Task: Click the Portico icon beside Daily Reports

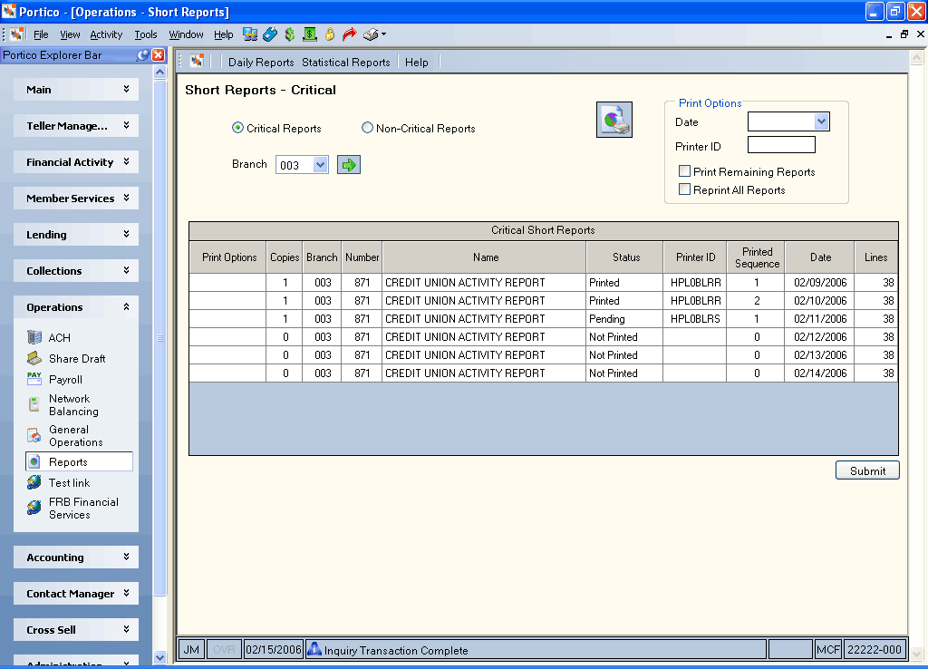Action: point(197,61)
